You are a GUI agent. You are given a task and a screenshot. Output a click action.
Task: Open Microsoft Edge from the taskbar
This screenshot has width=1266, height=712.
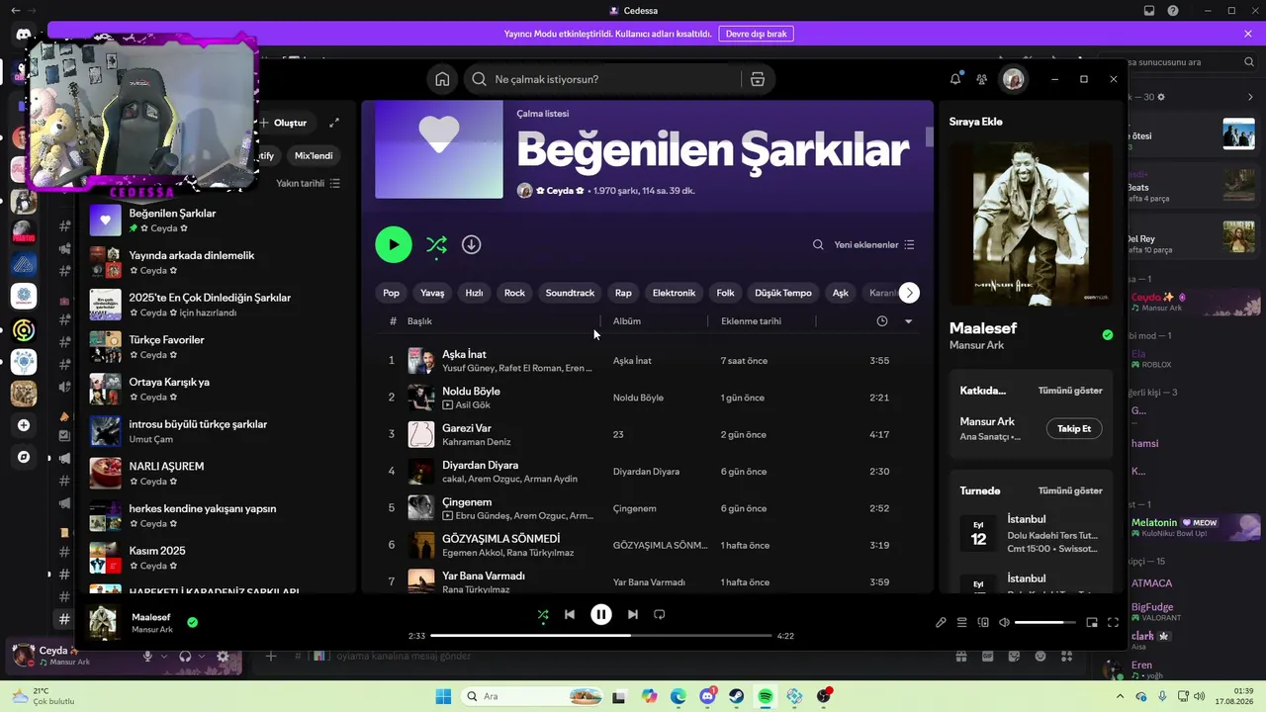coord(678,696)
